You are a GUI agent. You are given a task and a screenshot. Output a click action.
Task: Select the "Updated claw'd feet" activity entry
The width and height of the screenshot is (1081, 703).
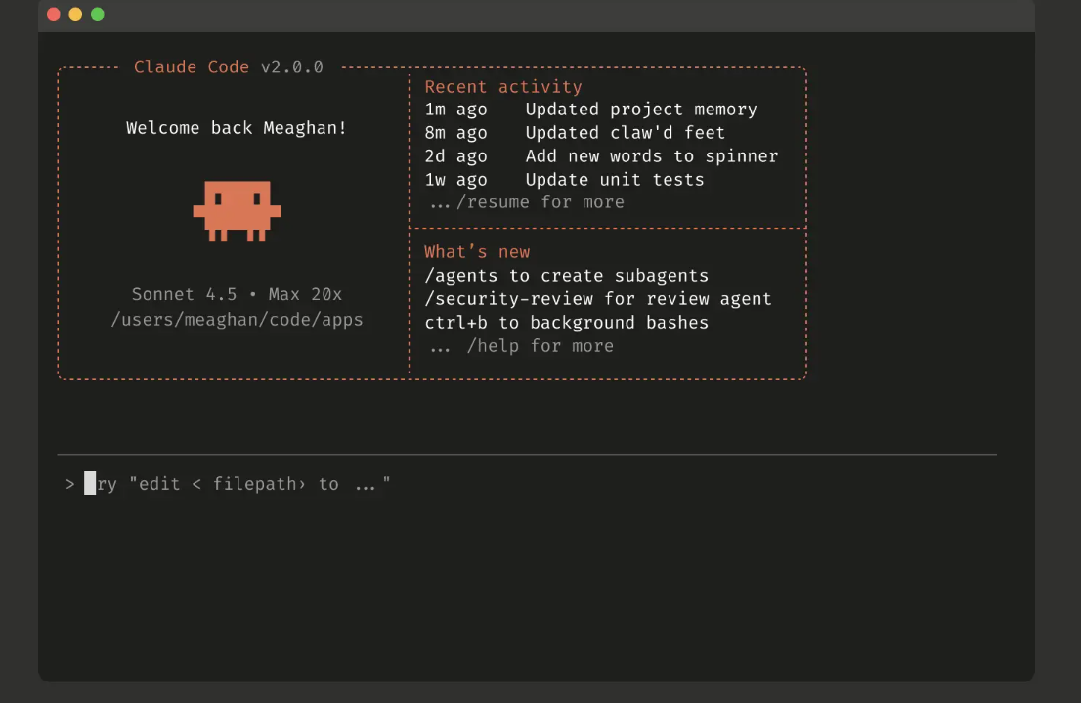click(x=625, y=133)
